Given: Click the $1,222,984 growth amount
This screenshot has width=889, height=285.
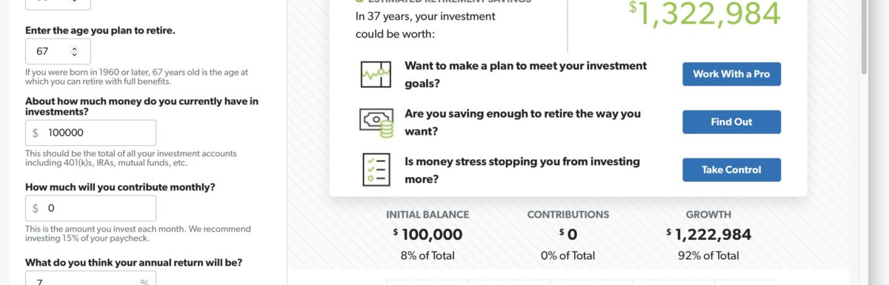Looking at the screenshot, I should tap(708, 235).
